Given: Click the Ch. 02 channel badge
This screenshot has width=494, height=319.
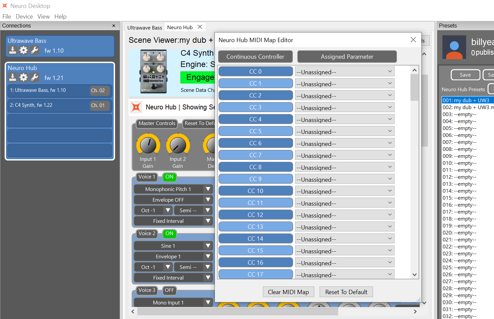Looking at the screenshot, I should 99,91.
